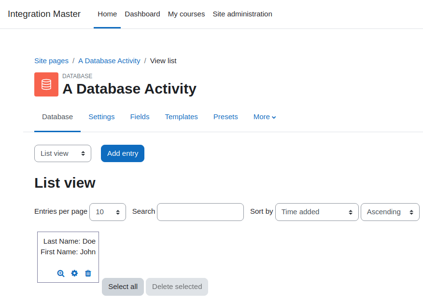Focus the Search text field

point(200,212)
